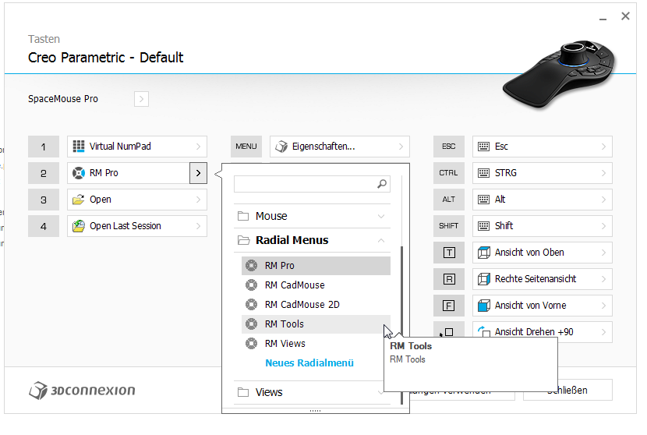The height and width of the screenshot is (435, 647).
Task: Click the popup search input field
Action: 312,184
